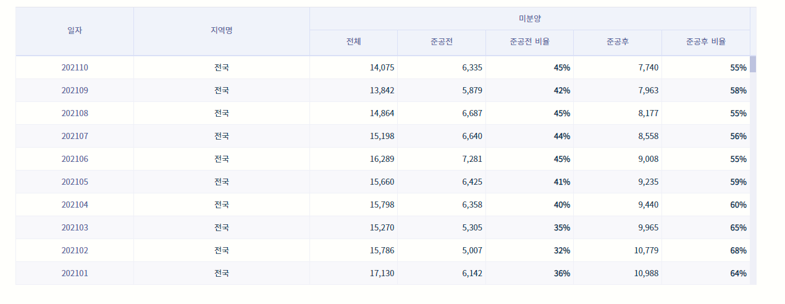This screenshot has width=785, height=304.
Task: Click 준공후 value 9,235
Action: coord(649,182)
